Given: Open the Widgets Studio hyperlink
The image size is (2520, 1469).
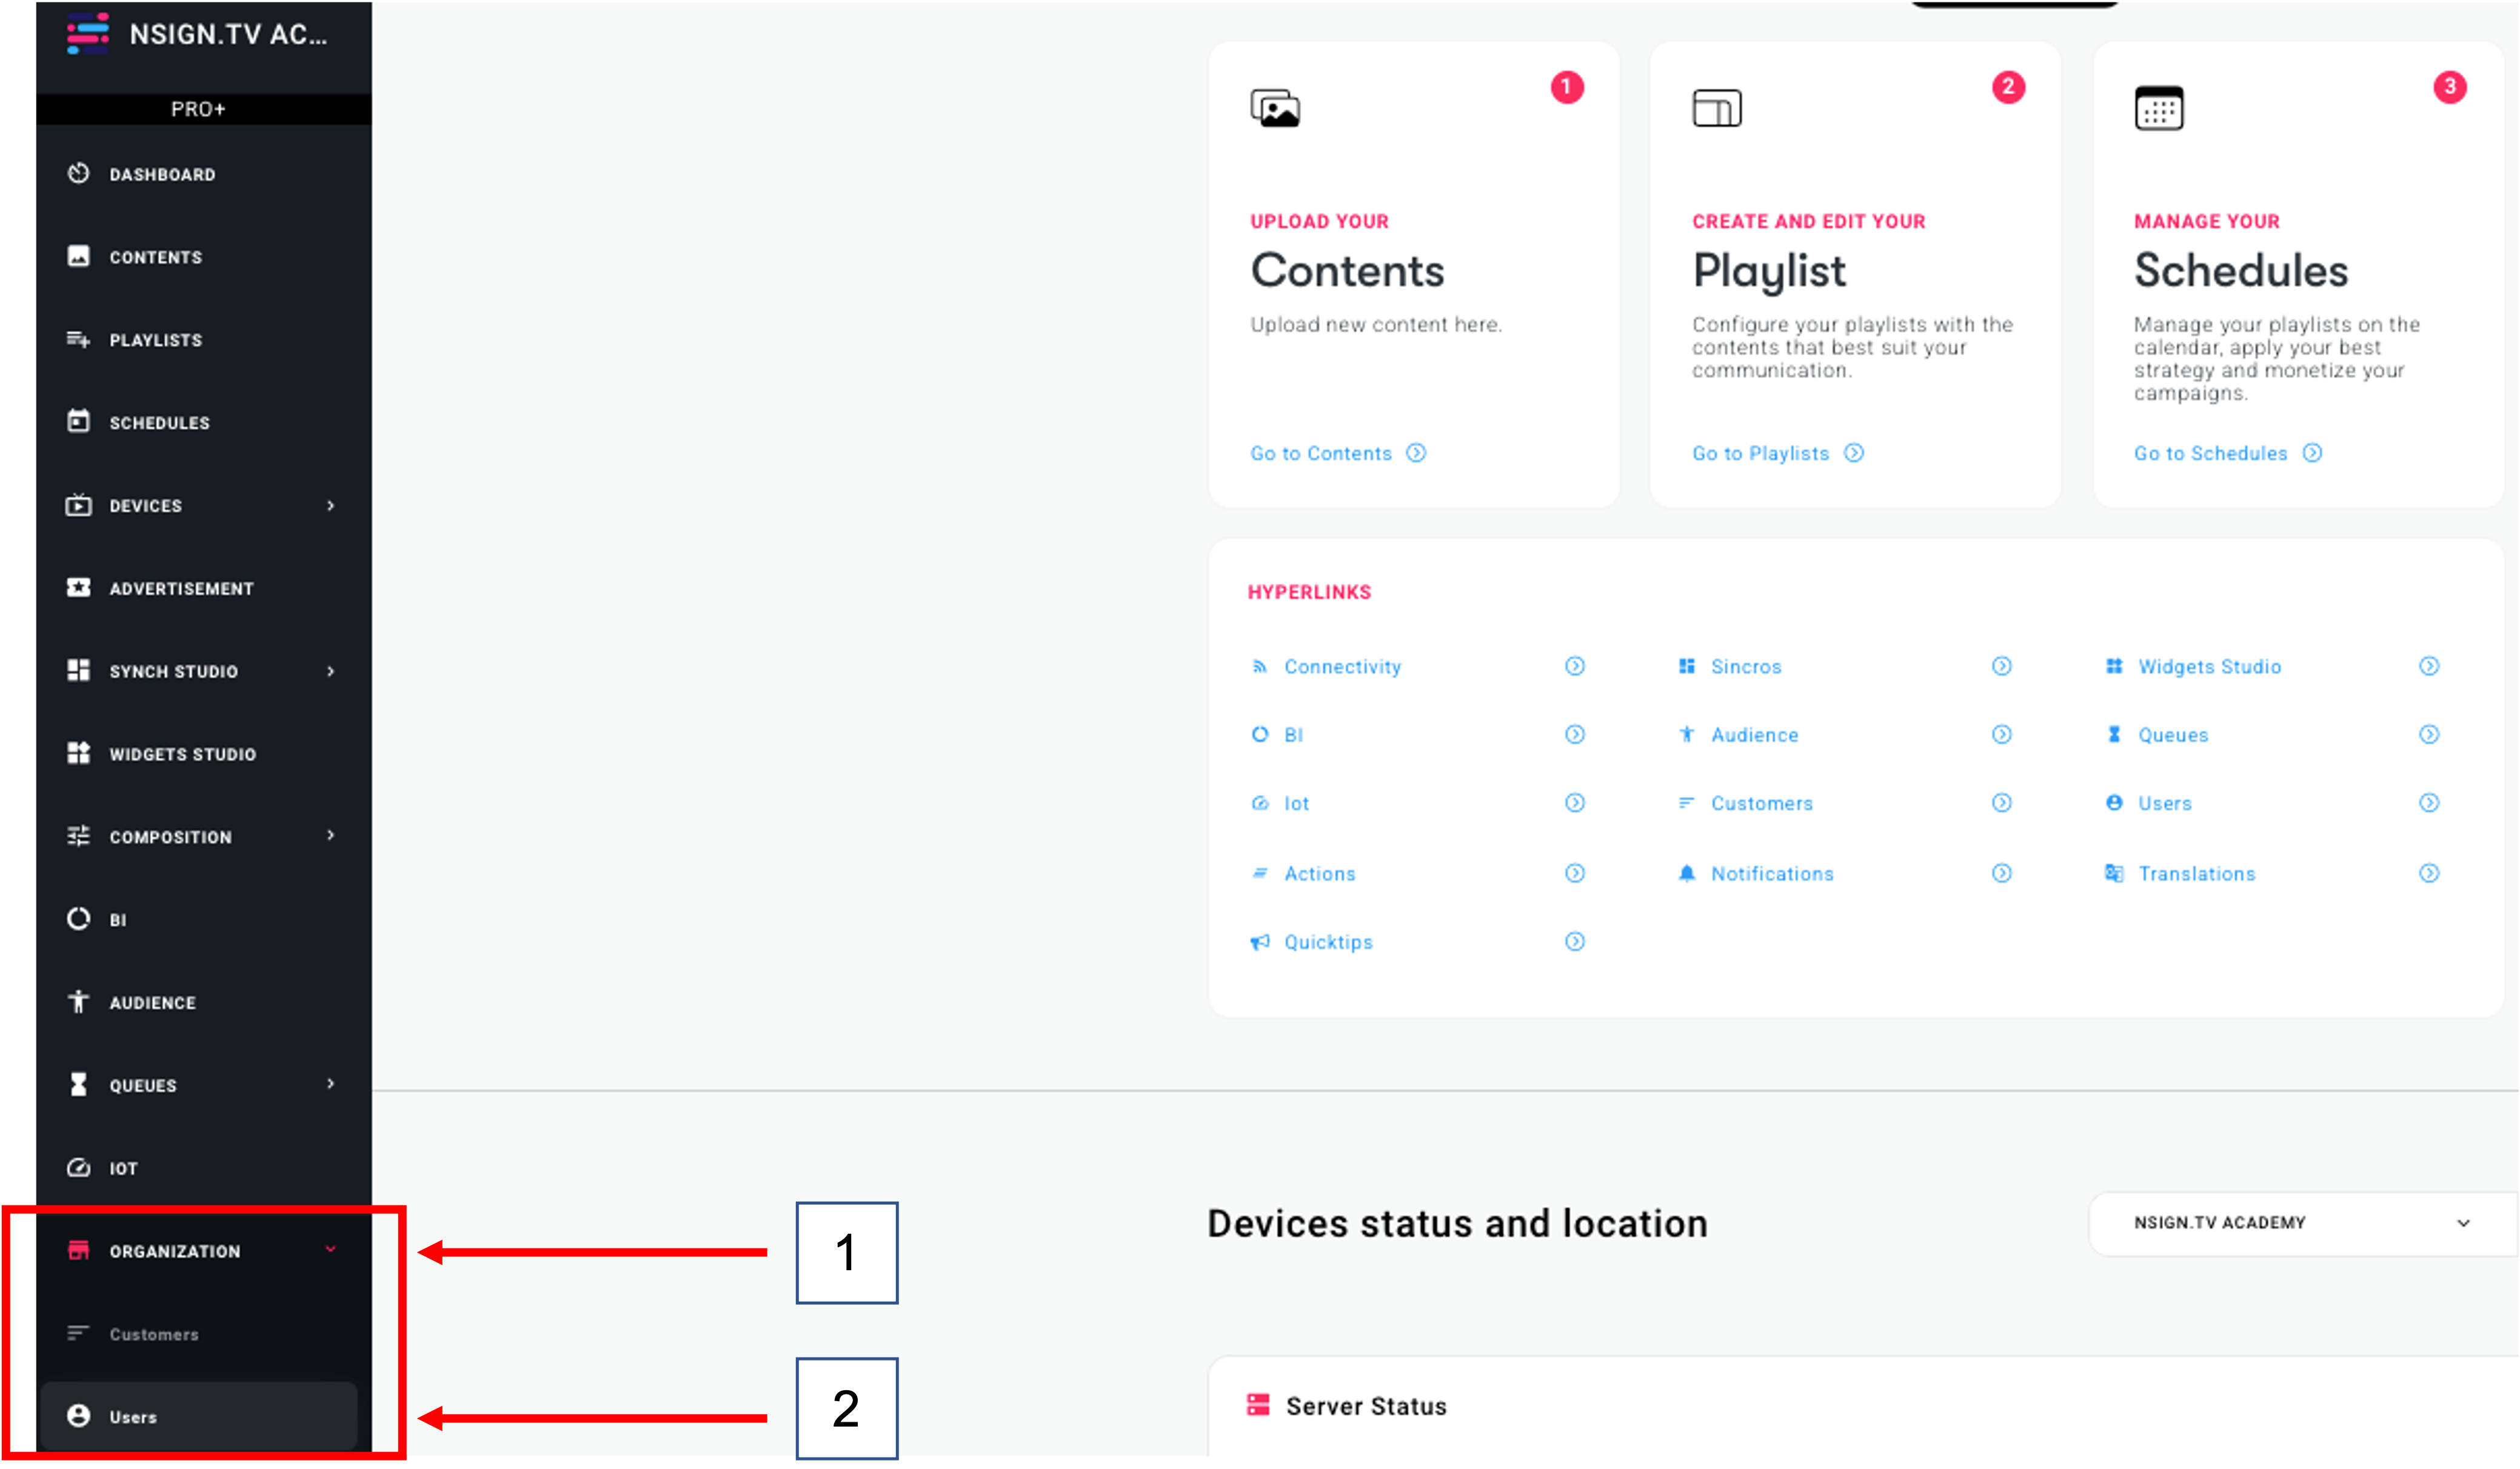Looking at the screenshot, I should 2209,667.
